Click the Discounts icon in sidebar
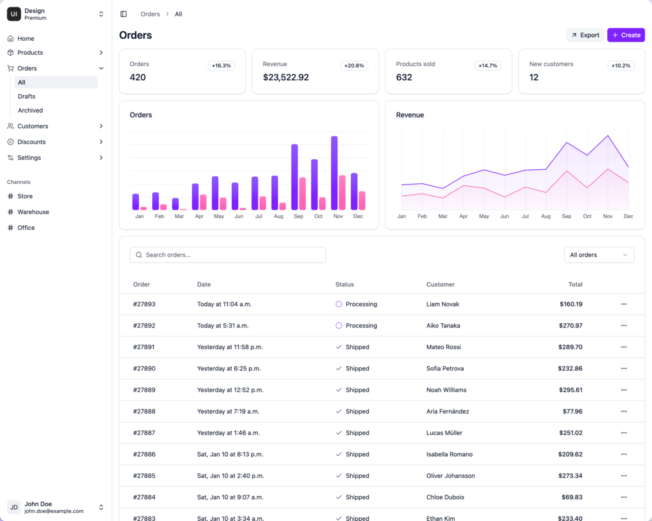This screenshot has width=652, height=521. [x=10, y=142]
